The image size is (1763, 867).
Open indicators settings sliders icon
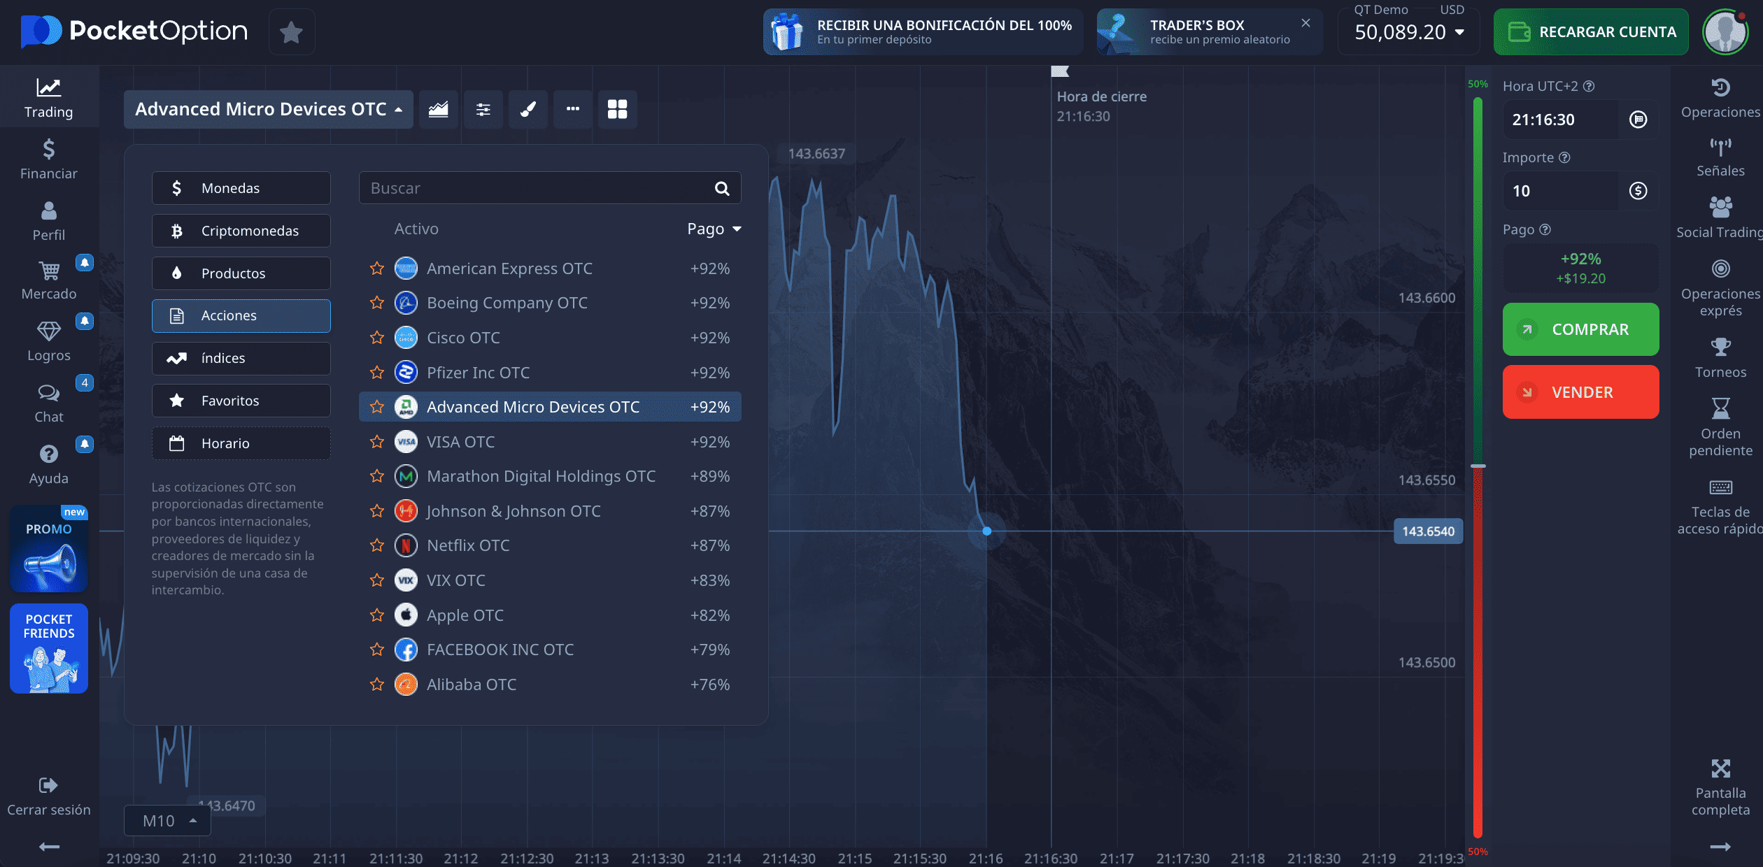pos(483,109)
